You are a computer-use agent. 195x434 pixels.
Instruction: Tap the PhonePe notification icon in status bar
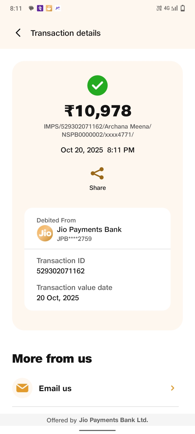[x=40, y=8]
